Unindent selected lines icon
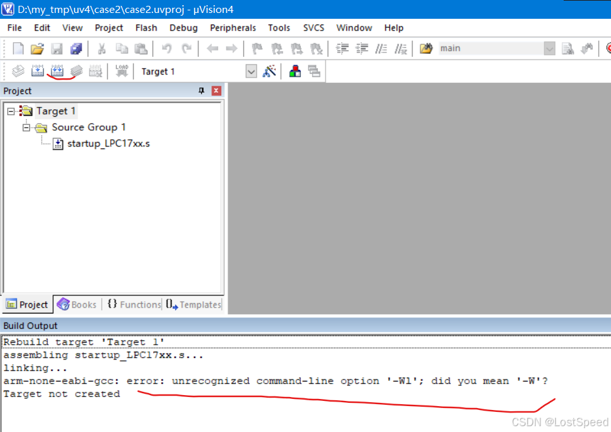 point(362,49)
